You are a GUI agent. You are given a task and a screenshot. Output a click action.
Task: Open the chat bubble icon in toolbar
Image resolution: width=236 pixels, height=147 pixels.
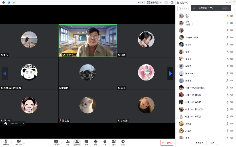click(86, 142)
